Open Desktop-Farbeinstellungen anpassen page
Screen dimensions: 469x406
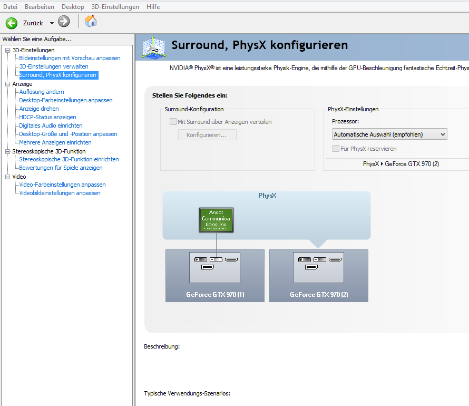click(66, 100)
